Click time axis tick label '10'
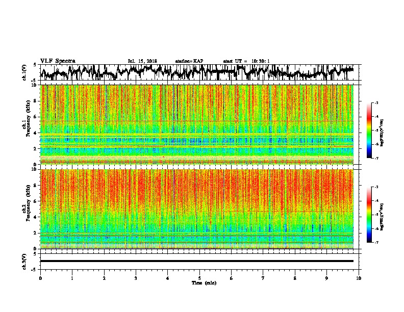The image size is (404, 312). point(359,278)
